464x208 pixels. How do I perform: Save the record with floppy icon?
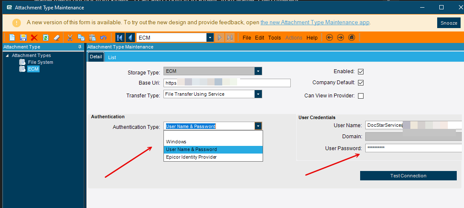tap(23, 37)
